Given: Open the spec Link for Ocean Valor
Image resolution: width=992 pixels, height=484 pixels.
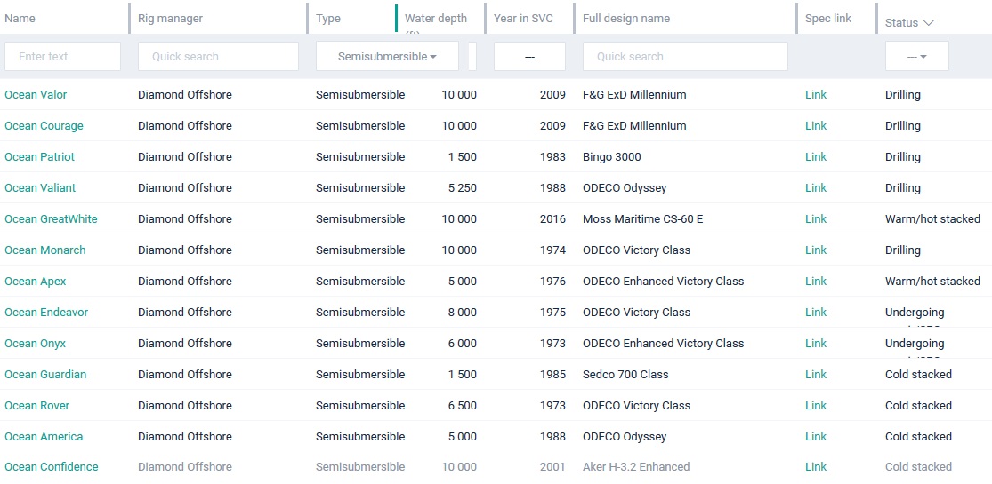Looking at the screenshot, I should coord(816,95).
